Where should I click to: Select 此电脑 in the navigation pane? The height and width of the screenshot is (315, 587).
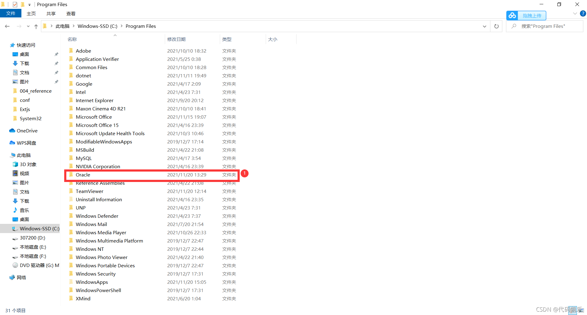click(x=20, y=155)
